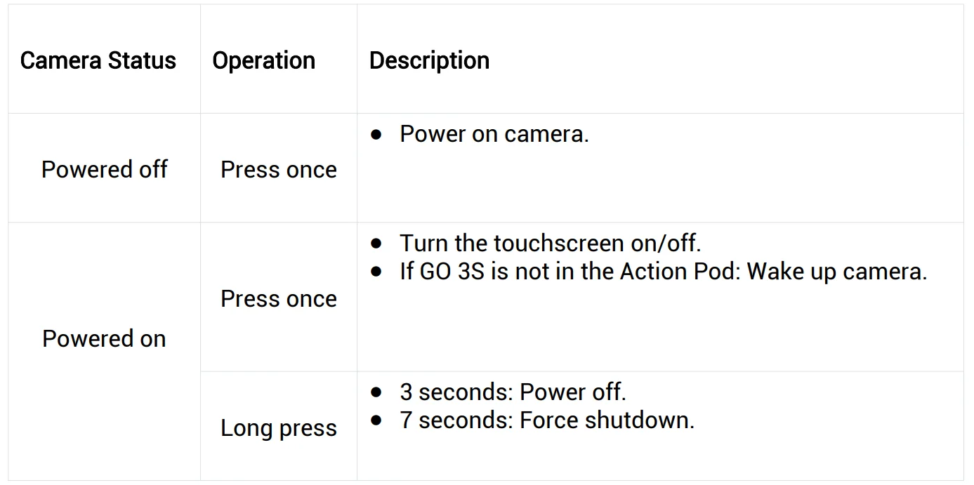Click the bullet before 'Power on camera.'
This screenshot has height=485, width=974.
[377, 135]
